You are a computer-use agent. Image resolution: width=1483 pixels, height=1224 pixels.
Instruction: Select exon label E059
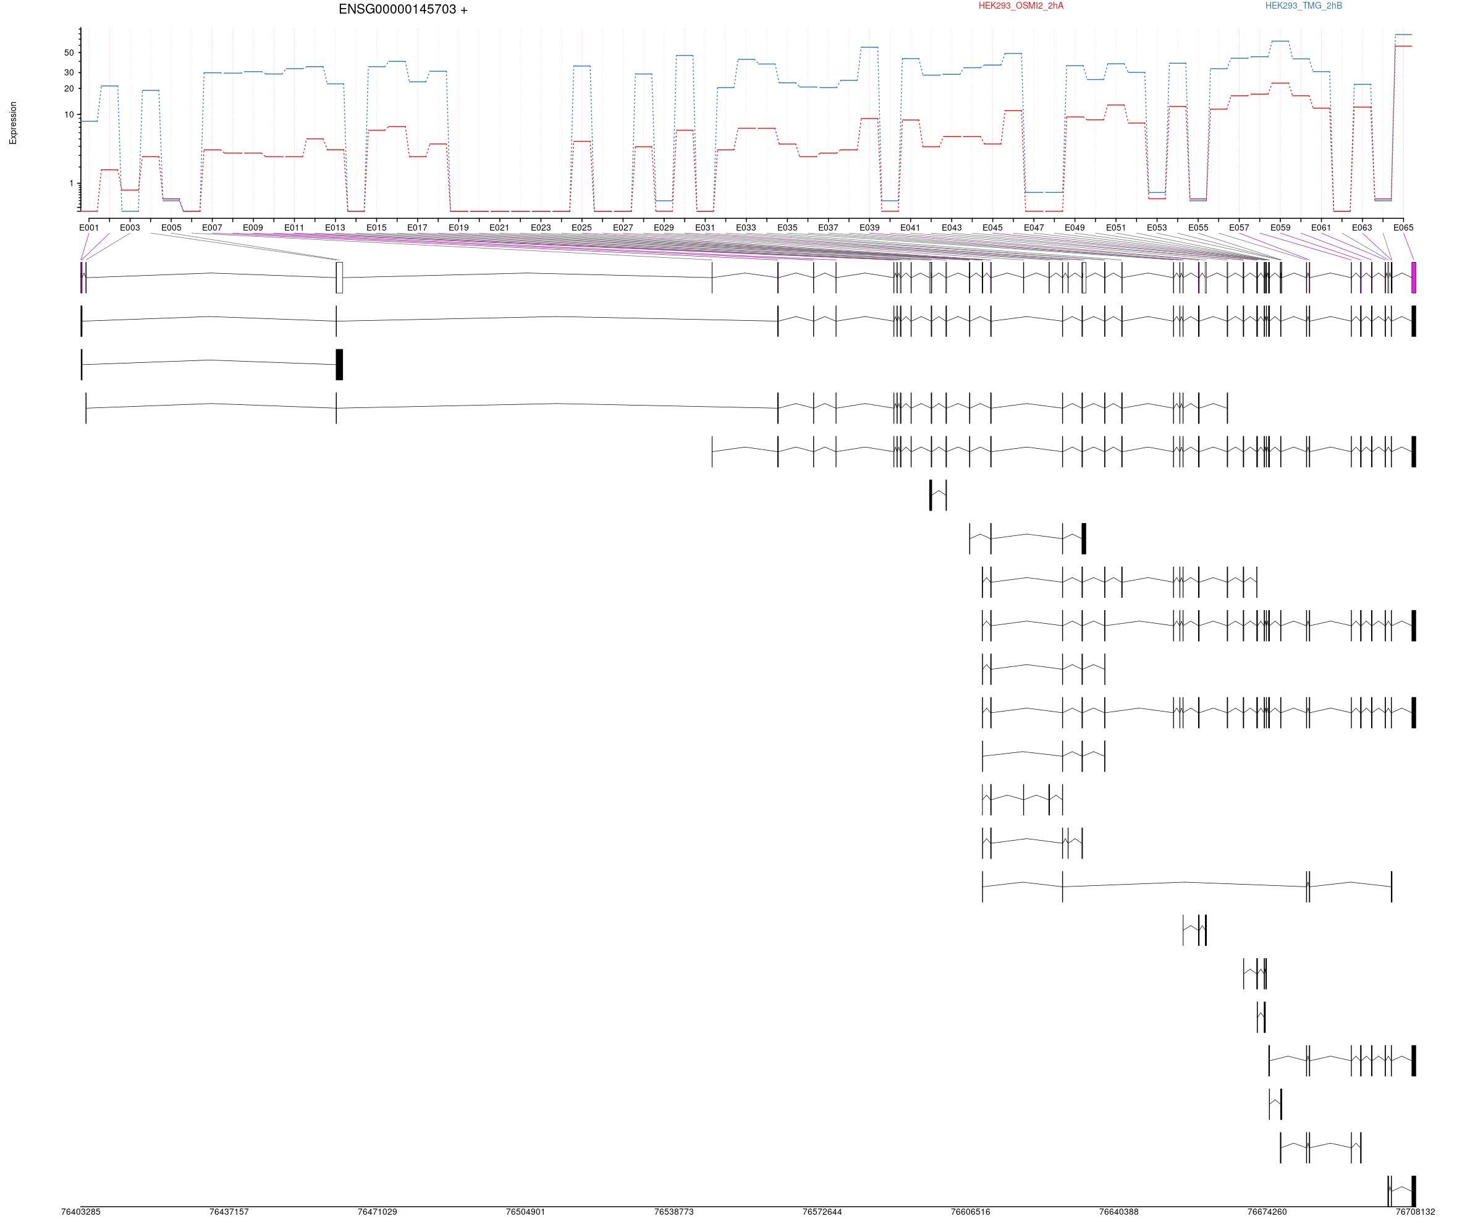pos(1281,227)
